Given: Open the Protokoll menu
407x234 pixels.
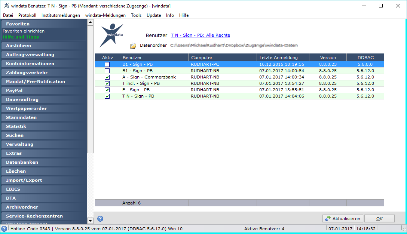Looking at the screenshot, I should point(27,15).
